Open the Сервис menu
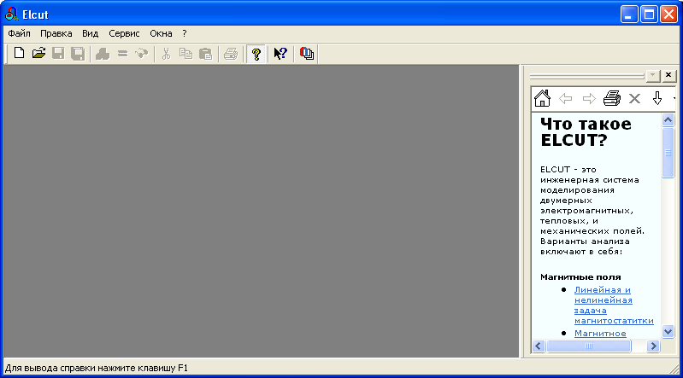The width and height of the screenshot is (683, 378). pos(124,33)
